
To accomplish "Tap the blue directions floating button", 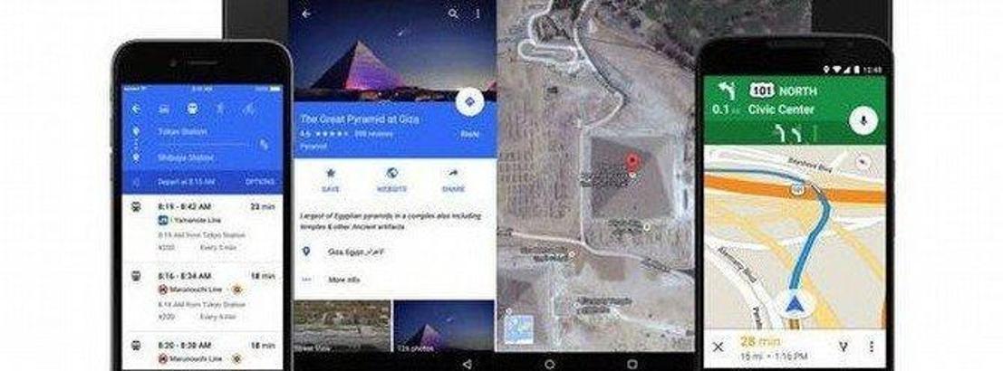I will [470, 102].
